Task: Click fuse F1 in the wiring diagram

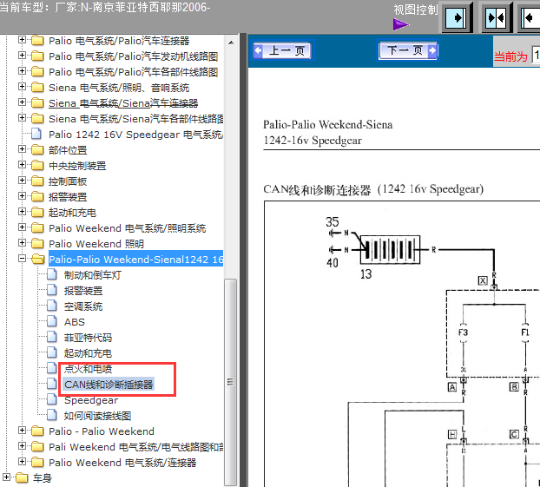Action: click(x=525, y=332)
